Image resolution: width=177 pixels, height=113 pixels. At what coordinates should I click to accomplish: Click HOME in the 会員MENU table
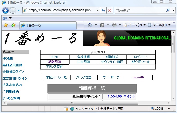tap(55, 57)
